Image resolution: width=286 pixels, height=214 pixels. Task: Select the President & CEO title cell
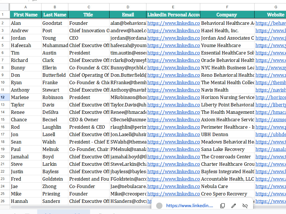tap(89, 127)
